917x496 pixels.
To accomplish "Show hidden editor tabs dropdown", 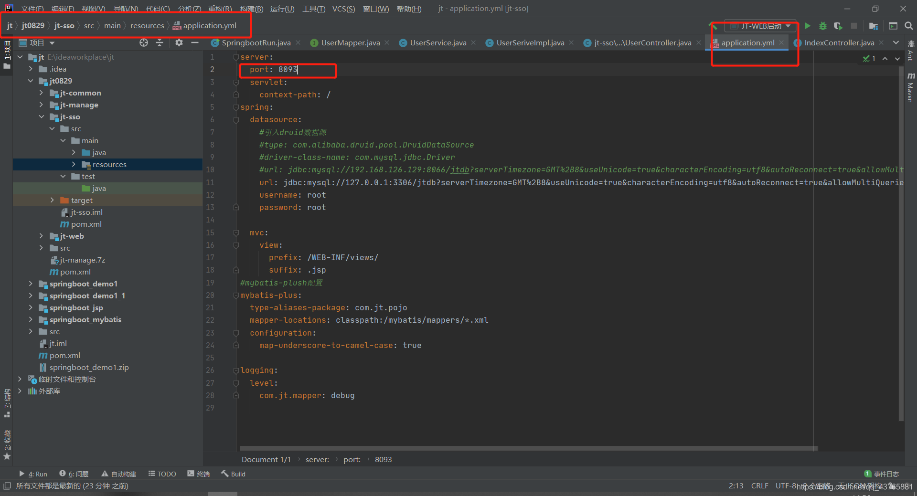I will [896, 43].
